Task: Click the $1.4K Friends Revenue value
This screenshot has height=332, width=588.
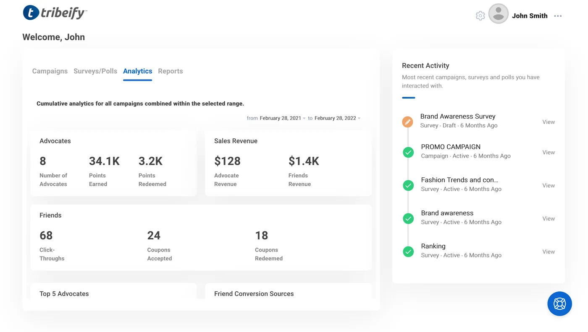Action: pos(304,161)
